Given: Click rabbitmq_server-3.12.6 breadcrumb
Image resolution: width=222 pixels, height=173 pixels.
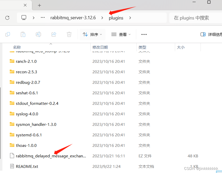Looking at the screenshot, I should click(x=73, y=18).
